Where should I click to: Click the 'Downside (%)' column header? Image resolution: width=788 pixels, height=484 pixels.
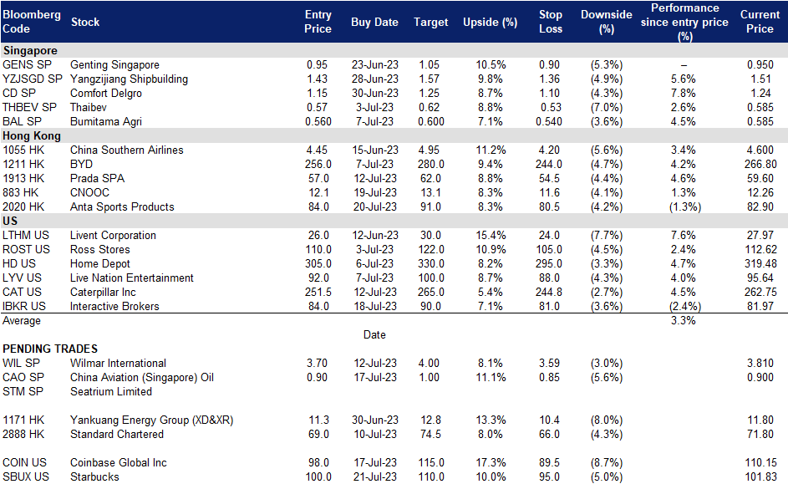(607, 22)
